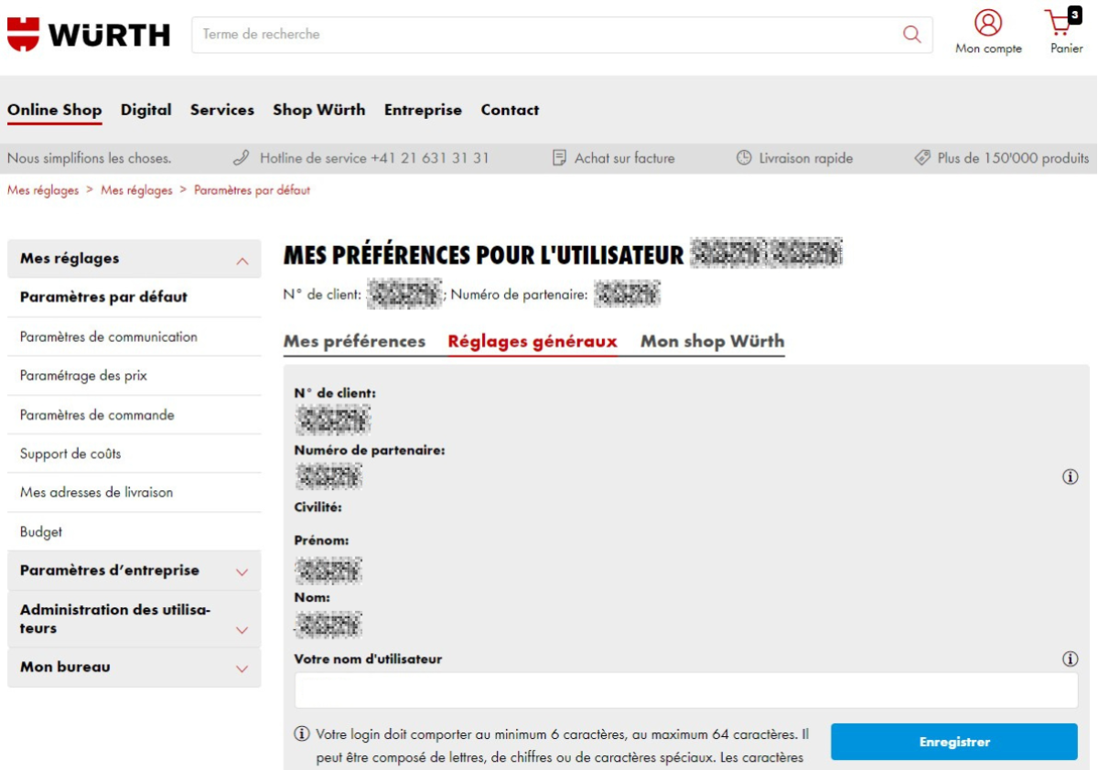1098x770 pixels.
Task: Open the Digital menu
Action: click(146, 110)
